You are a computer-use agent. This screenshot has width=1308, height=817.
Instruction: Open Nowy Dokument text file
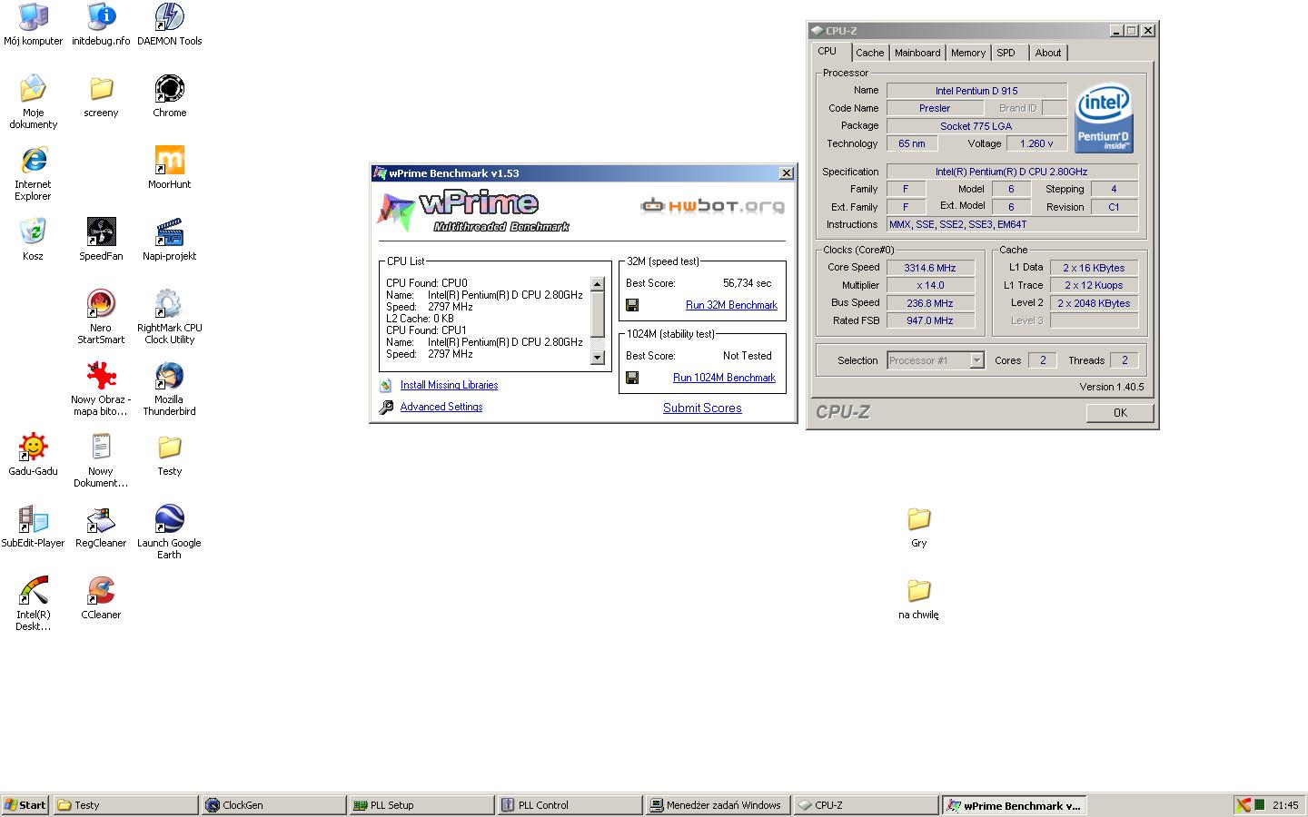101,447
